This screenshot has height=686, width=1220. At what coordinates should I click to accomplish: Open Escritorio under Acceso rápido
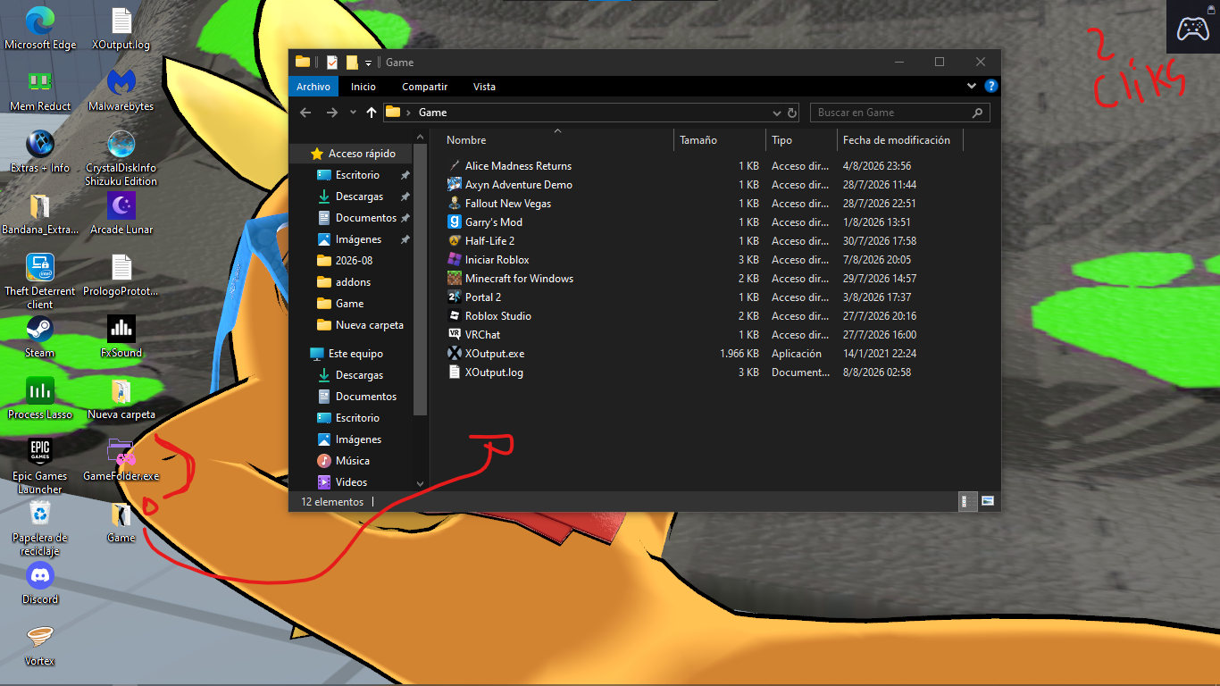[357, 175]
